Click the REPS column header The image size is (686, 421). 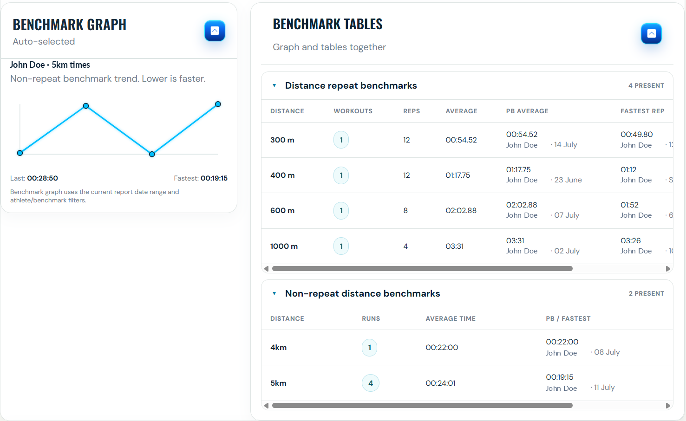[x=412, y=111]
